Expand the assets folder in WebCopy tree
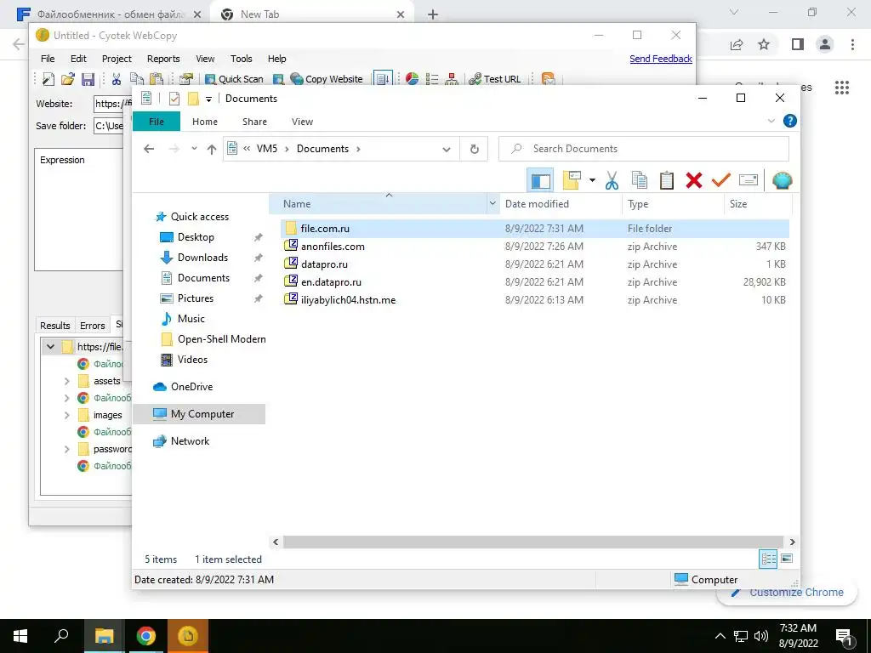This screenshot has width=871, height=653. point(66,381)
